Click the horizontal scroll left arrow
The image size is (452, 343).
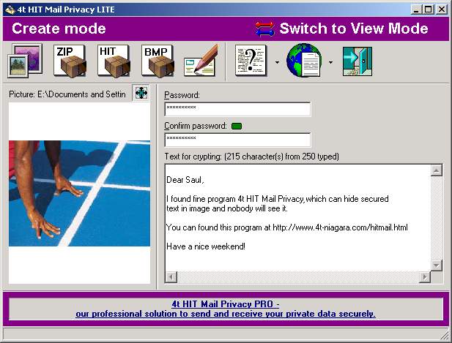171,277
